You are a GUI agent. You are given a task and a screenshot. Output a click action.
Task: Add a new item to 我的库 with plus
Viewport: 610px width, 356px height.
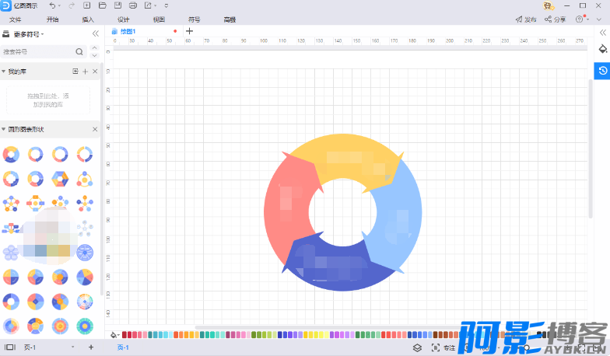(86, 72)
